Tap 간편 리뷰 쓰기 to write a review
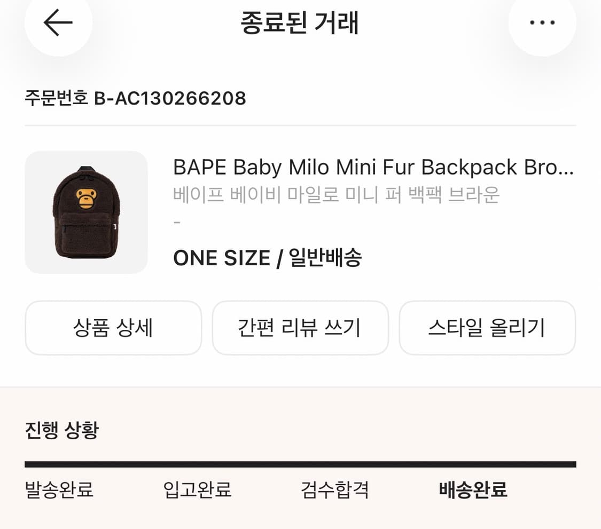 [300, 328]
